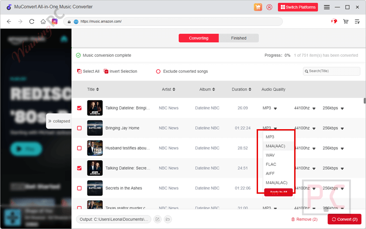The width and height of the screenshot is (366, 229).
Task: Go to home page via house icon
Action: [43, 22]
